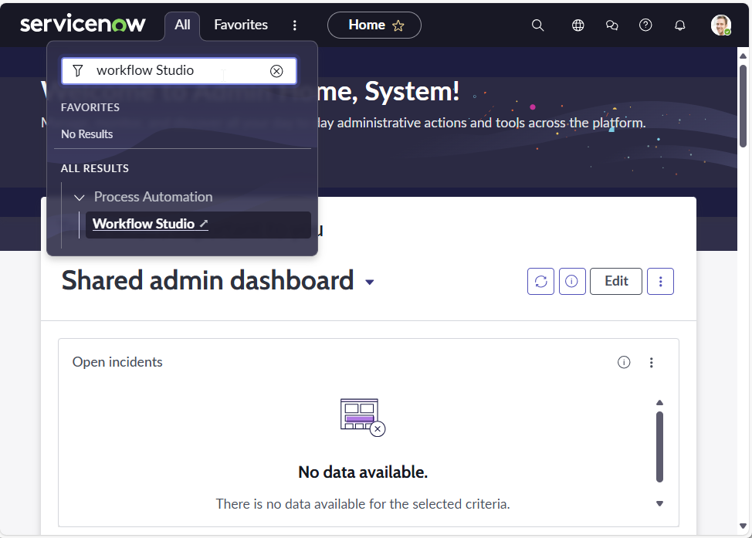Click page scrollbar up arrow

[x=743, y=56]
